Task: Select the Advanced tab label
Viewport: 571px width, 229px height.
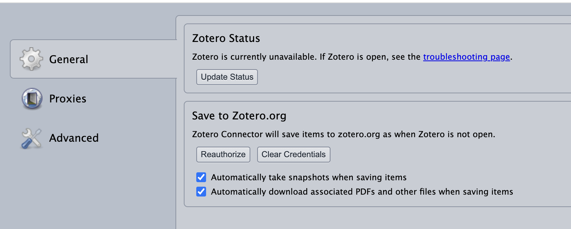Action: tap(74, 138)
